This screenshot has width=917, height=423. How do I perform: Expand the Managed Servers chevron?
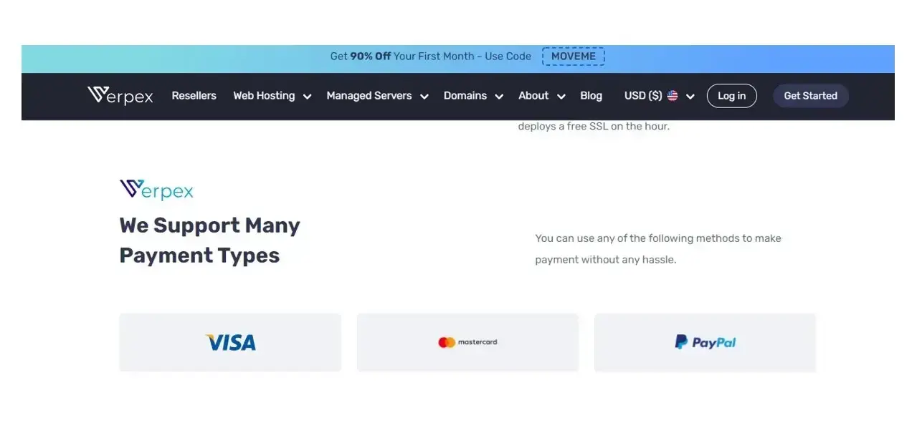pos(424,96)
